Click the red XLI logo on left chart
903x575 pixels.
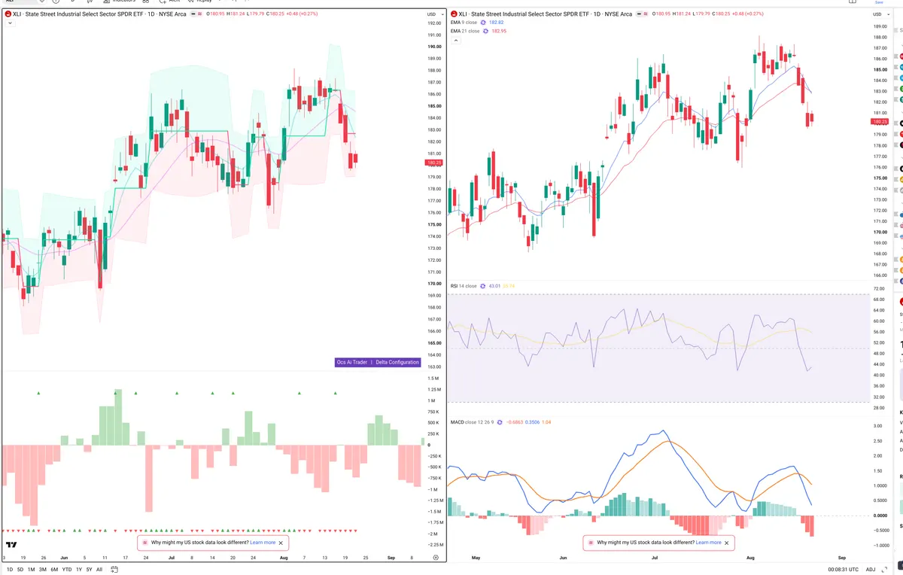pyautogui.click(x=8, y=14)
